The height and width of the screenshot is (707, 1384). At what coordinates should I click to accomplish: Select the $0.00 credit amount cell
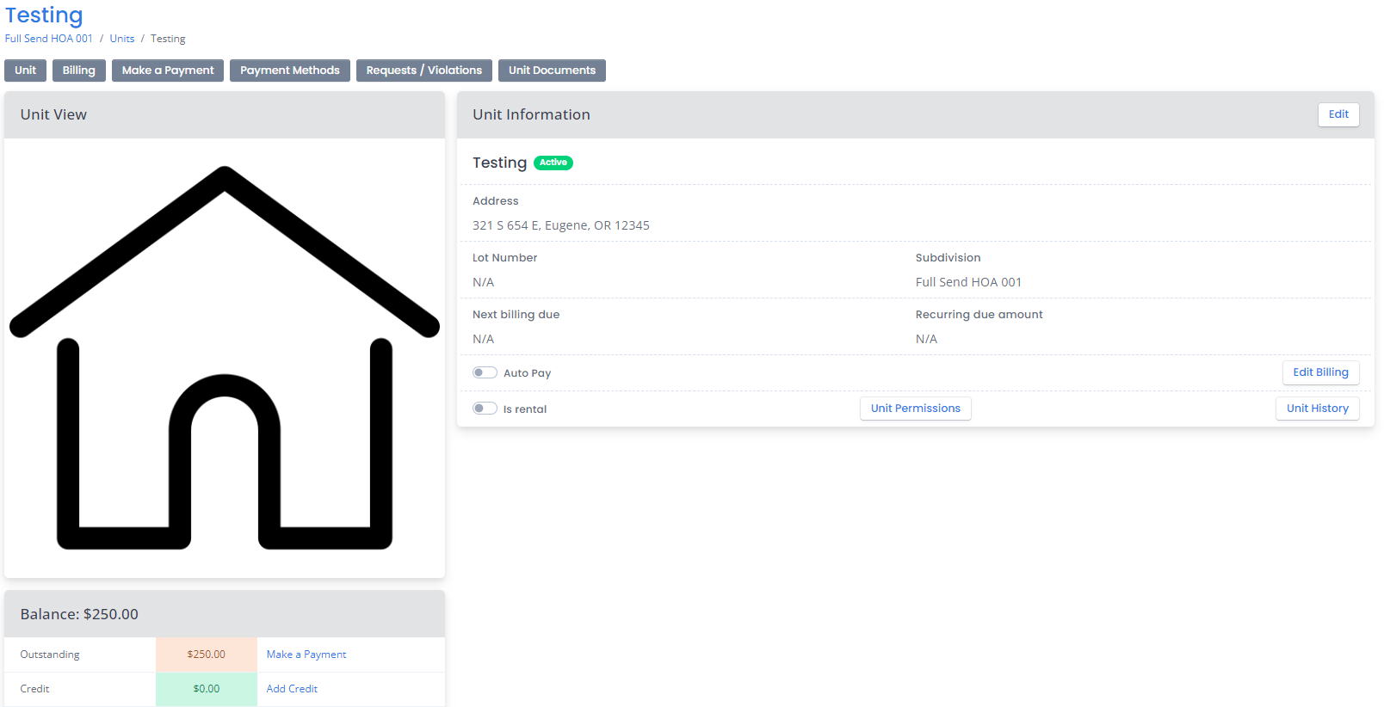coord(207,689)
